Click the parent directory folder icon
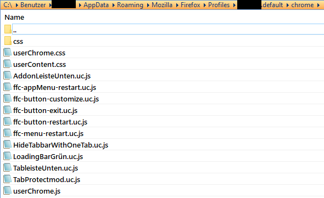Image resolution: width=324 pixels, height=198 pixels. tap(8, 29)
